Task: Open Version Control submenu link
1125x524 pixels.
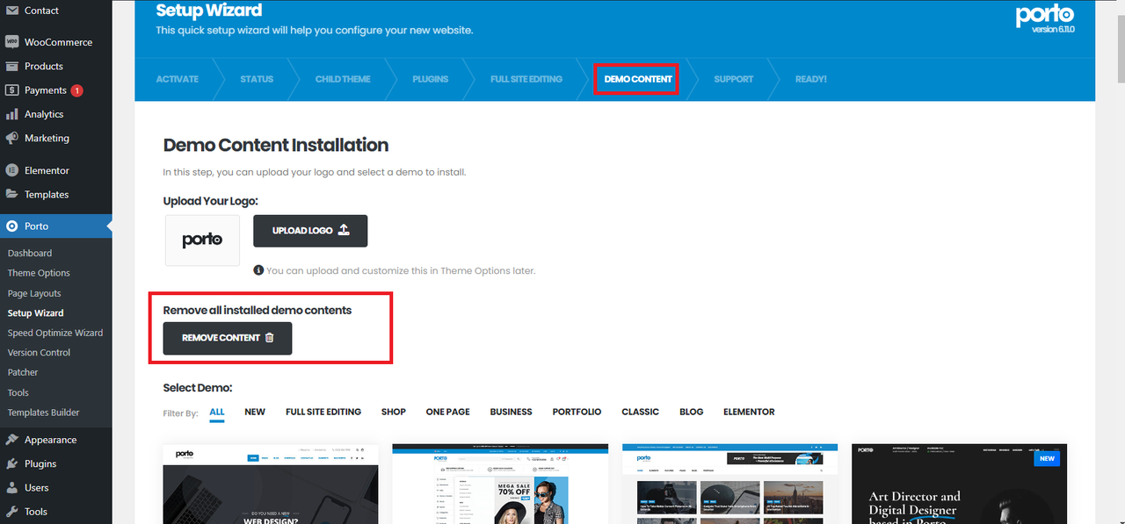Action: click(39, 352)
